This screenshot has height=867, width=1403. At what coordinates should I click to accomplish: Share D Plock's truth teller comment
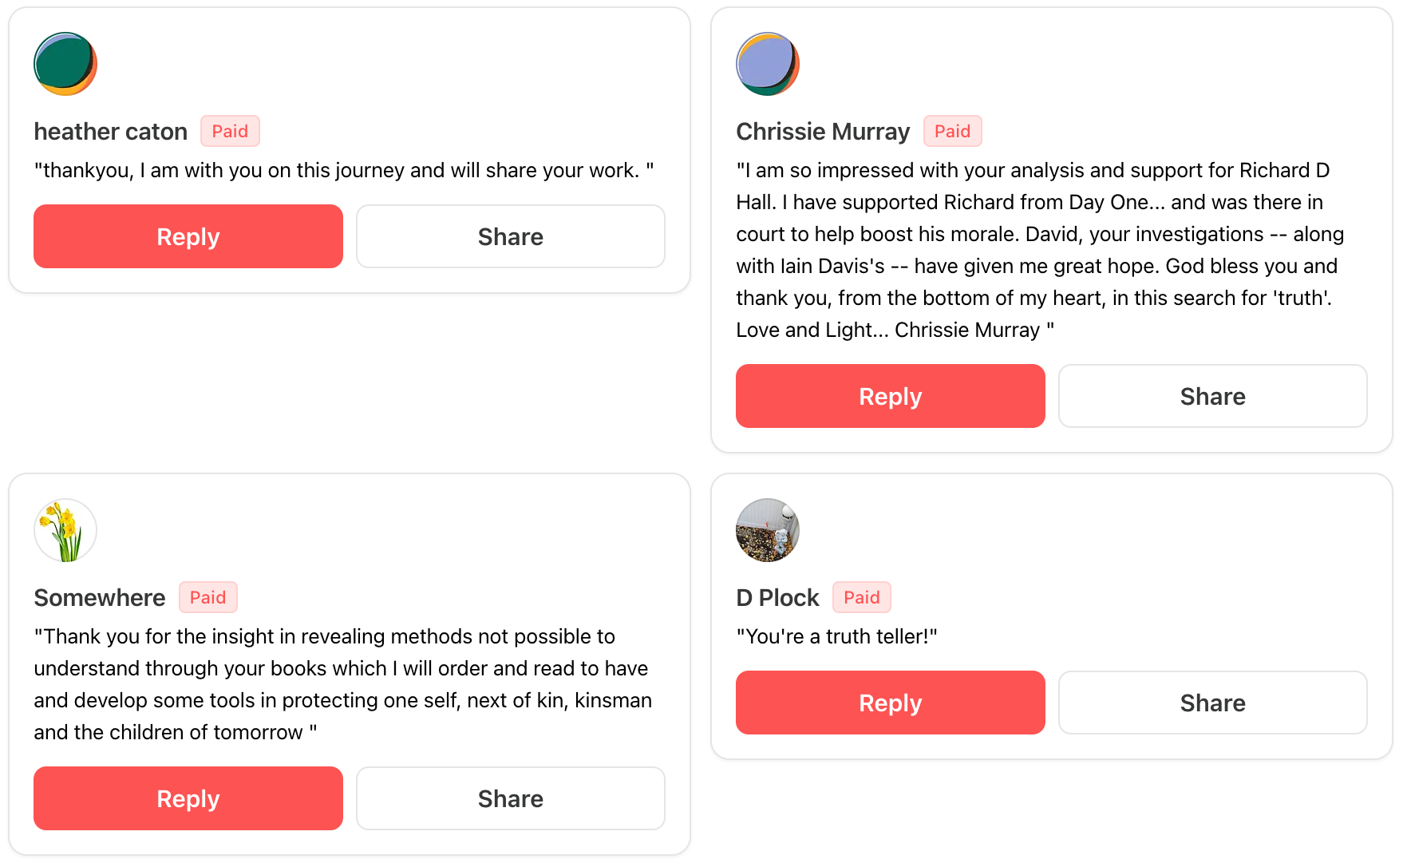1212,703
